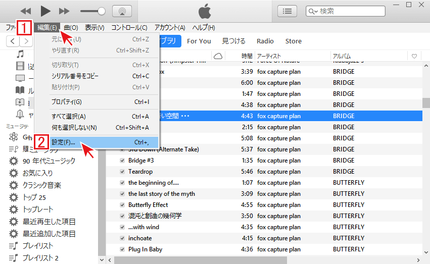Switch to the 見つける tab
Viewport: 430px width, 264px height.
[233, 41]
